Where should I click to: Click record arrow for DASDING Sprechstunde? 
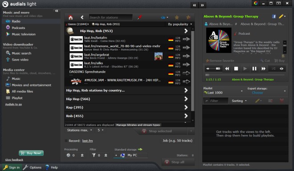click(186, 73)
